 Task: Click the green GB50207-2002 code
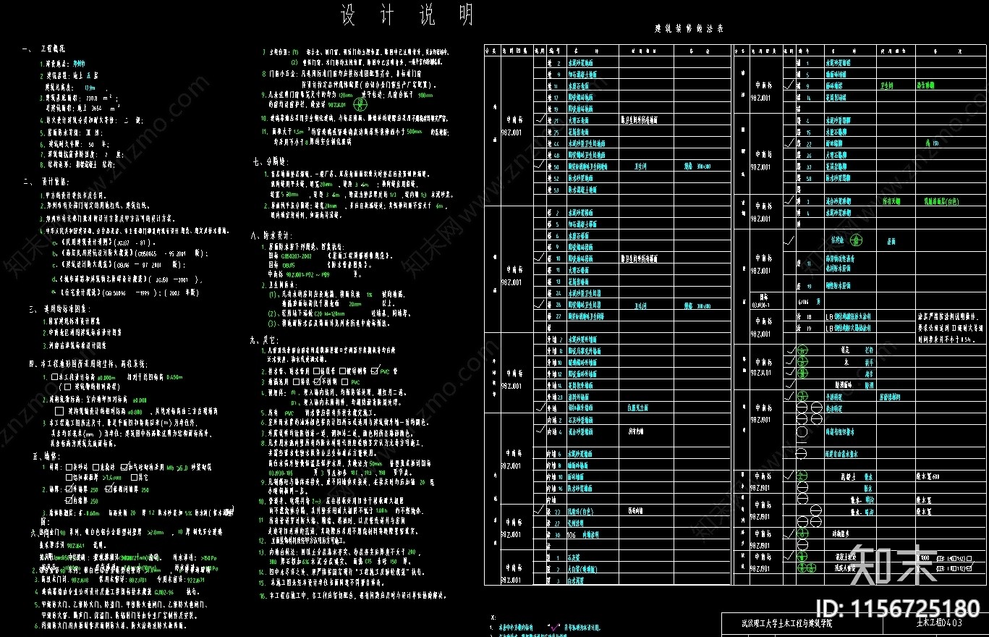[x=294, y=256]
